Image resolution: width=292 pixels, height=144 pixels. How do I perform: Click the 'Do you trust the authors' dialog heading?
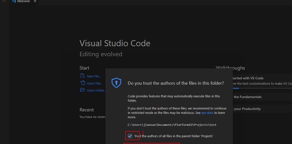click(176, 83)
